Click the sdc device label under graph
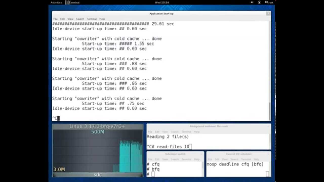 click(97, 175)
